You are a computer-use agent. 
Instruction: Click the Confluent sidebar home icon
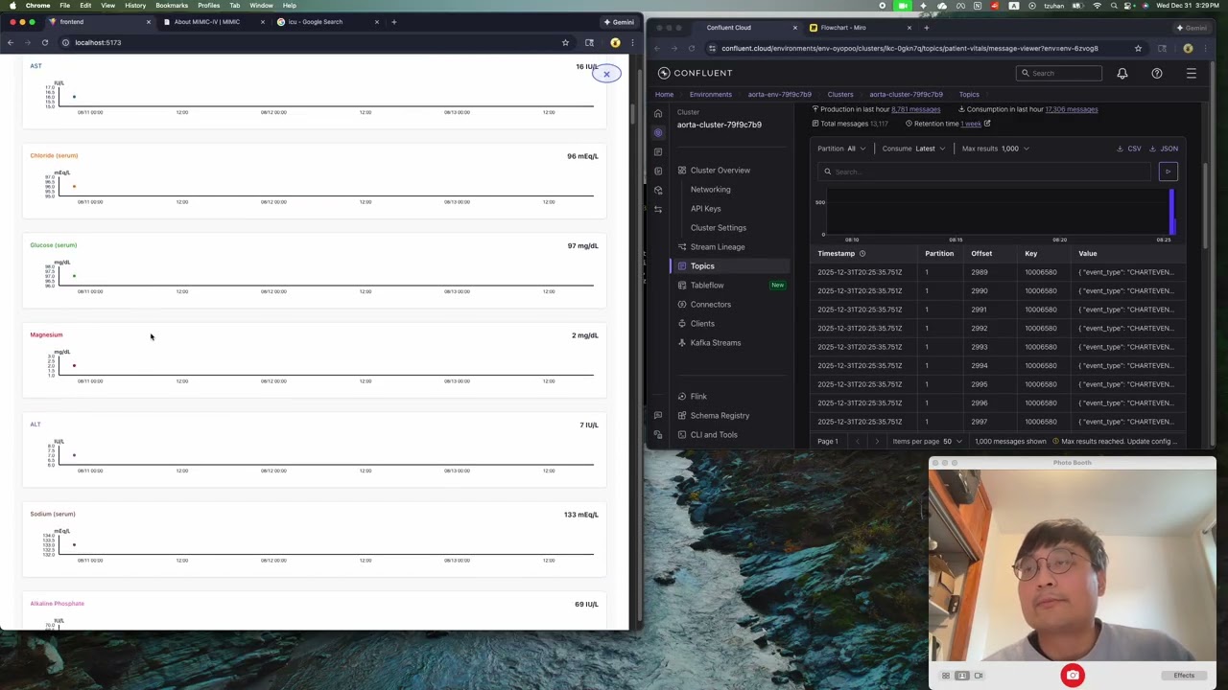658,113
